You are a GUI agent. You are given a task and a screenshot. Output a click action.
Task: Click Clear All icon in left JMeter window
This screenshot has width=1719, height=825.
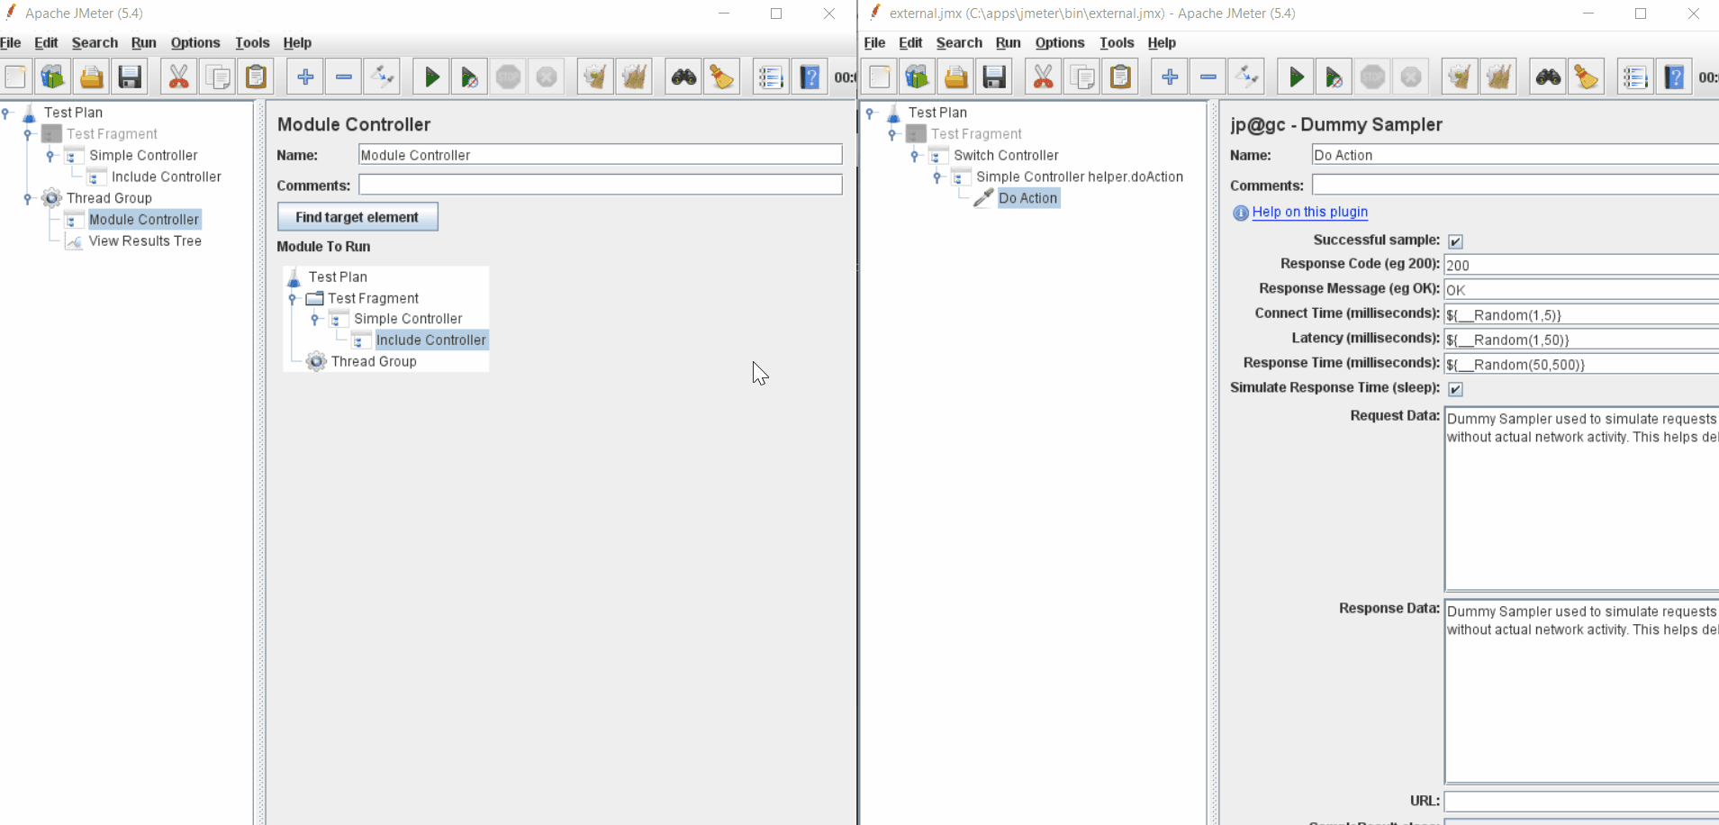pos(634,77)
